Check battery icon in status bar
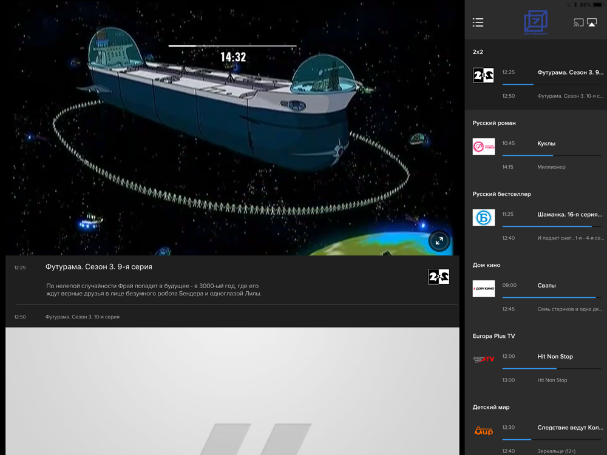607x455 pixels. point(598,5)
